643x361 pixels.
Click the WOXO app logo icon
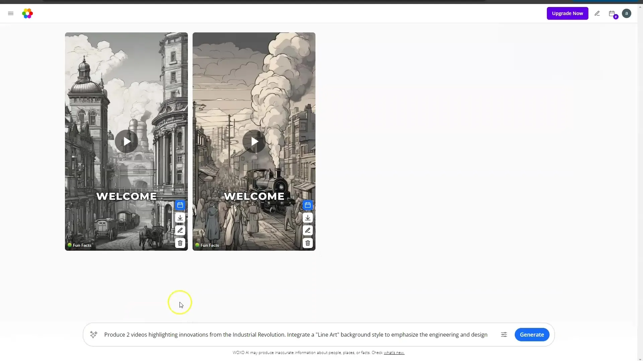point(27,13)
